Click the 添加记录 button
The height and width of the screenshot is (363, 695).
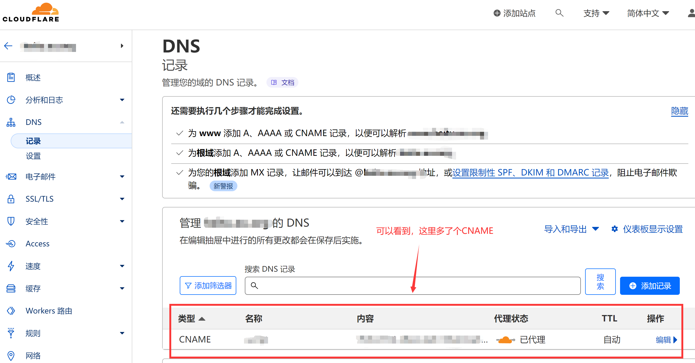(650, 286)
